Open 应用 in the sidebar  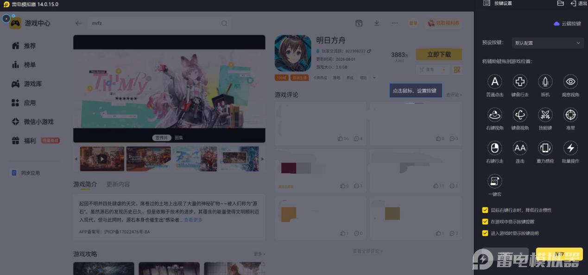[24, 103]
